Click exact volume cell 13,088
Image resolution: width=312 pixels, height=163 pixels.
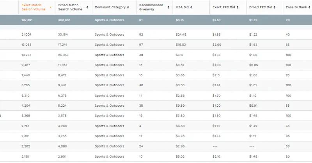[x=26, y=45]
